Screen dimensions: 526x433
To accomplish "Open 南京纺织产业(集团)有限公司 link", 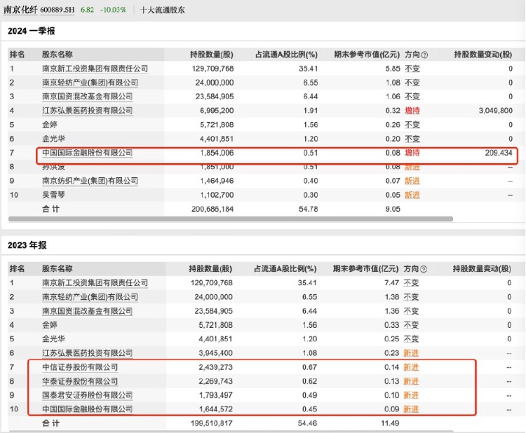I will click(x=90, y=181).
